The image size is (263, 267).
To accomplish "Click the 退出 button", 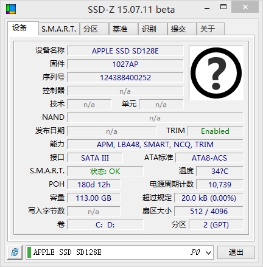I will [x=236, y=252].
